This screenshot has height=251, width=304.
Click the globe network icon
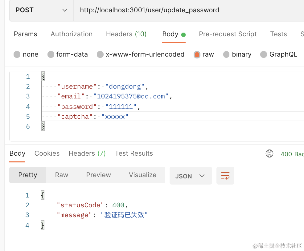(x=269, y=153)
